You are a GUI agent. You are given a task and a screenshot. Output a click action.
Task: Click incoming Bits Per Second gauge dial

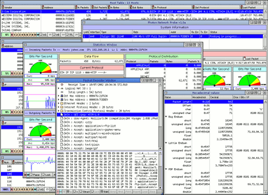point(40,67)
